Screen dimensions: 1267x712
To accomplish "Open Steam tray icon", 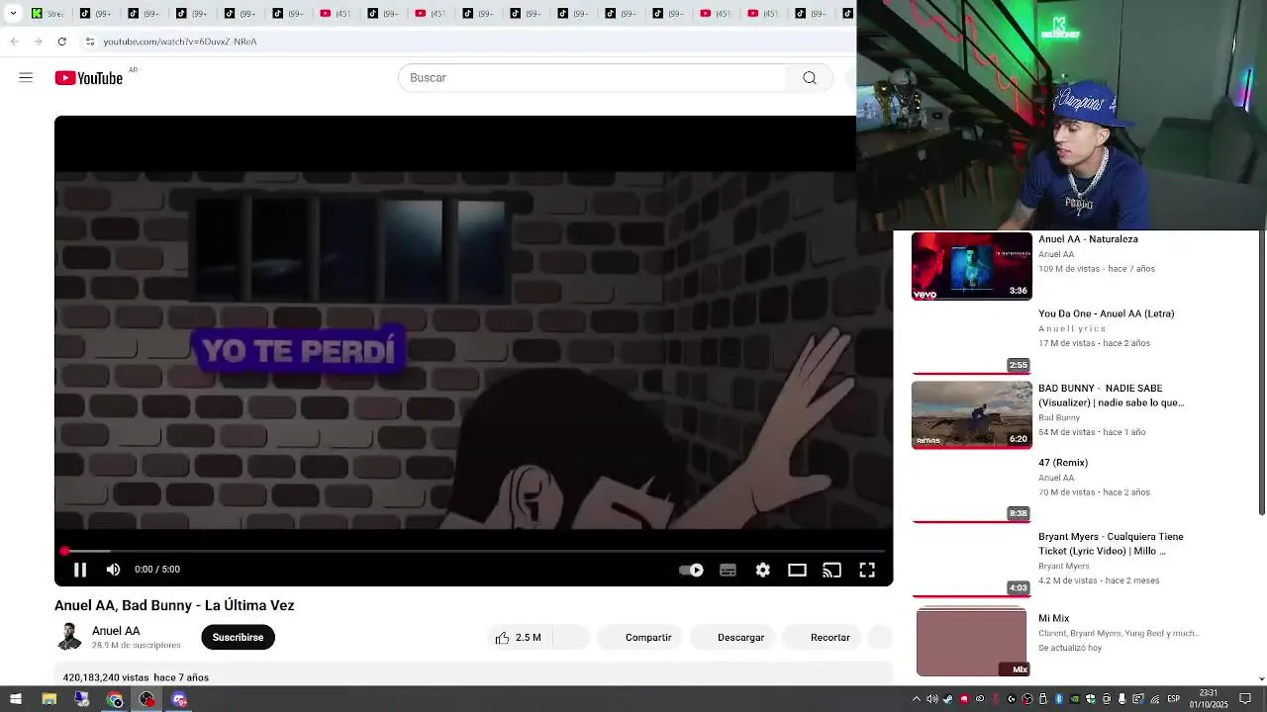I will coord(948,699).
